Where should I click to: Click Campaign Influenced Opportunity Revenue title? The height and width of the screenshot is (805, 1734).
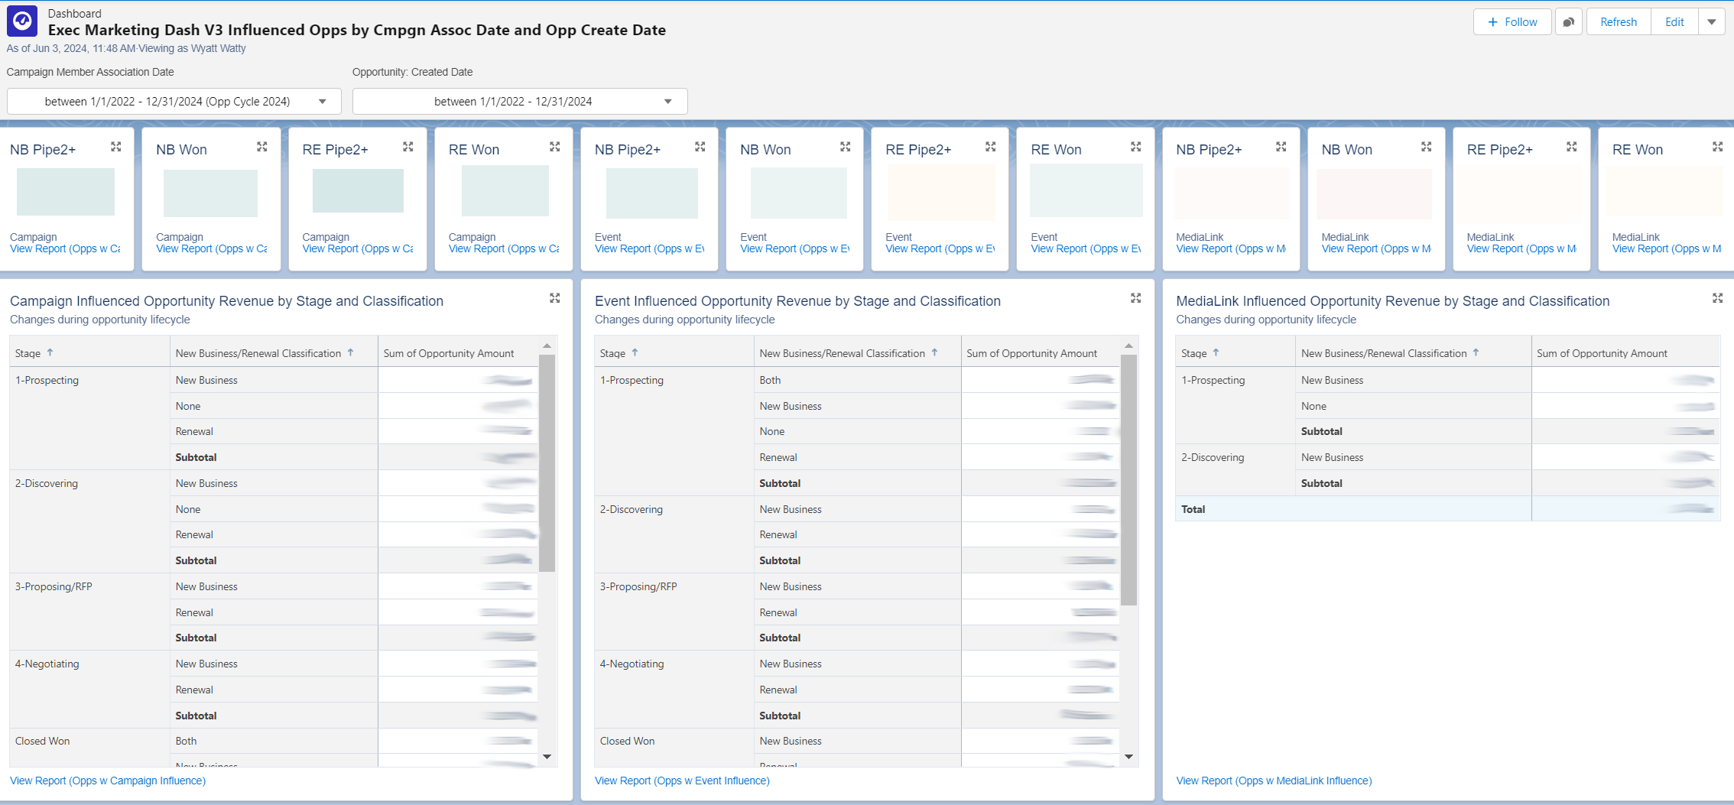click(x=226, y=301)
